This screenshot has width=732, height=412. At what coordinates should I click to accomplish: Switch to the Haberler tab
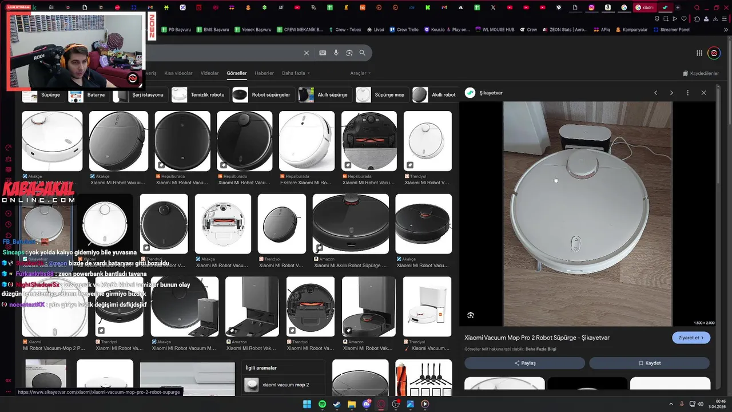264,73
